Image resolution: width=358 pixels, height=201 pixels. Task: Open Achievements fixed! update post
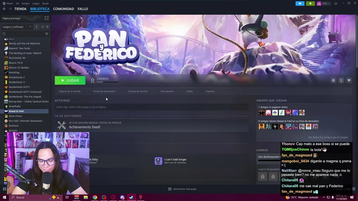tap(85, 127)
